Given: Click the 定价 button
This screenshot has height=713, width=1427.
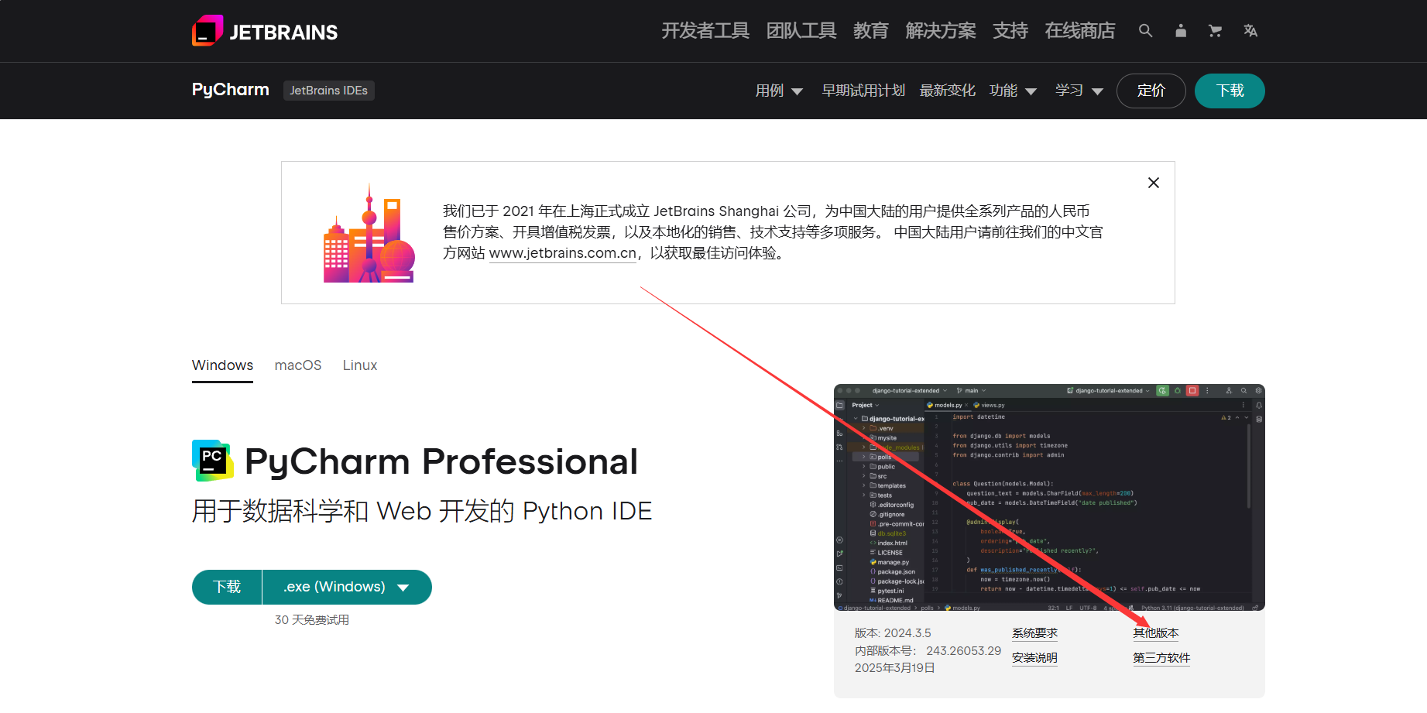Looking at the screenshot, I should point(1151,91).
